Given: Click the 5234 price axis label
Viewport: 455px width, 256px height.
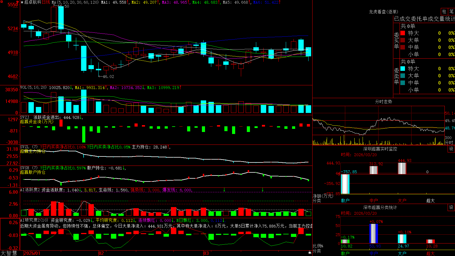Looking at the screenshot, I should point(13,28).
